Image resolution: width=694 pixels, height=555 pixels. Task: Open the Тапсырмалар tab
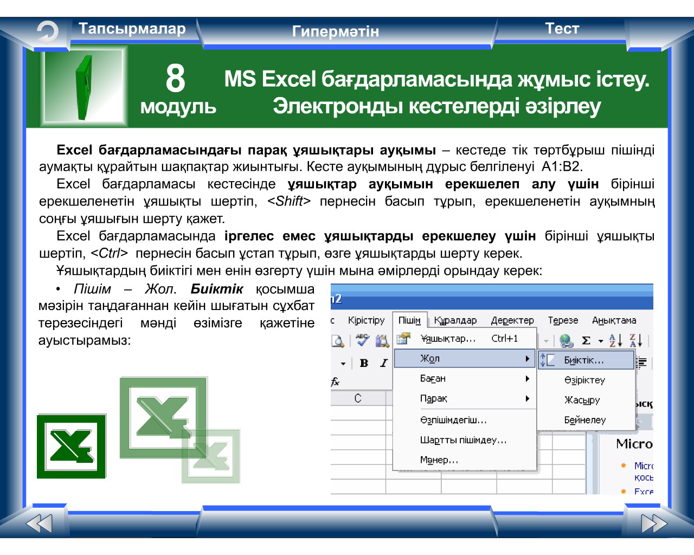132,29
